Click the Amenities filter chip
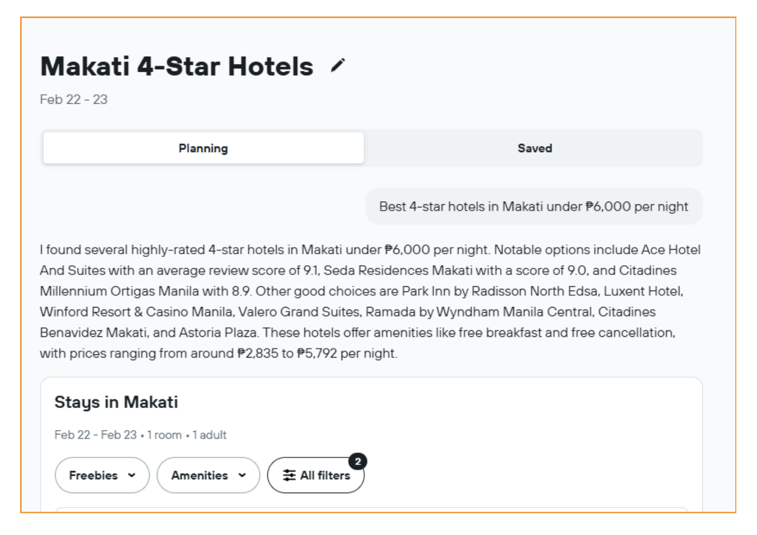Screen dimensions: 757x535 pyautogui.click(x=208, y=476)
